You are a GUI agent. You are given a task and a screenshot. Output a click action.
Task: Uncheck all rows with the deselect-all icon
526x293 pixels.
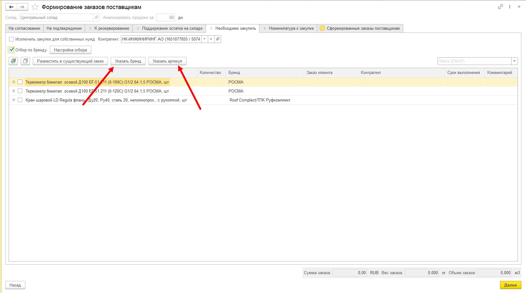coord(25,61)
